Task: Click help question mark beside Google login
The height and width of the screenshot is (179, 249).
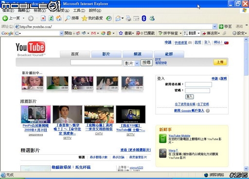Action: (x=208, y=111)
